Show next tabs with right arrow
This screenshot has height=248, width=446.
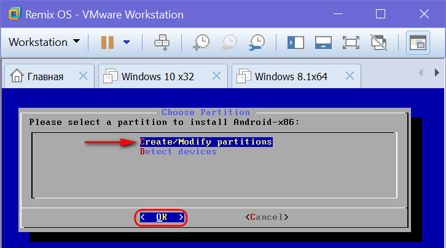tap(437, 73)
